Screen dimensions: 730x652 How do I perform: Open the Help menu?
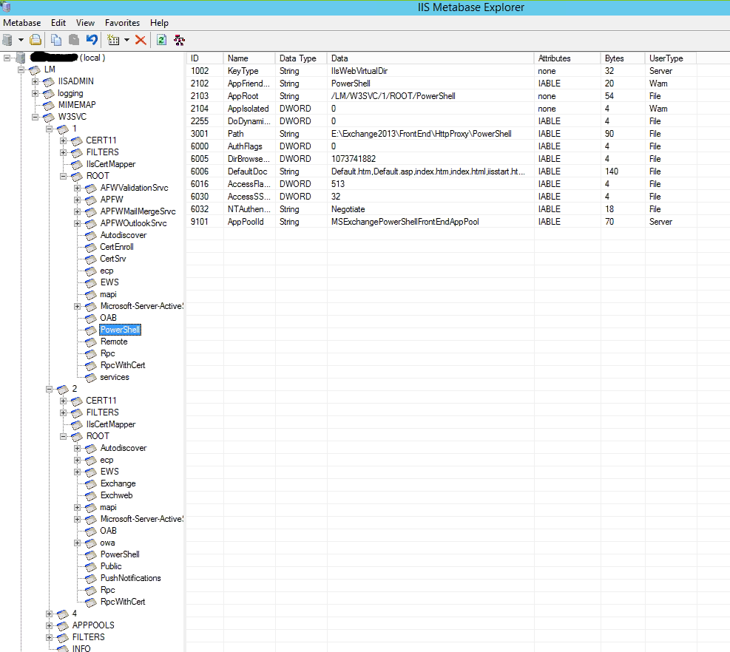click(159, 23)
